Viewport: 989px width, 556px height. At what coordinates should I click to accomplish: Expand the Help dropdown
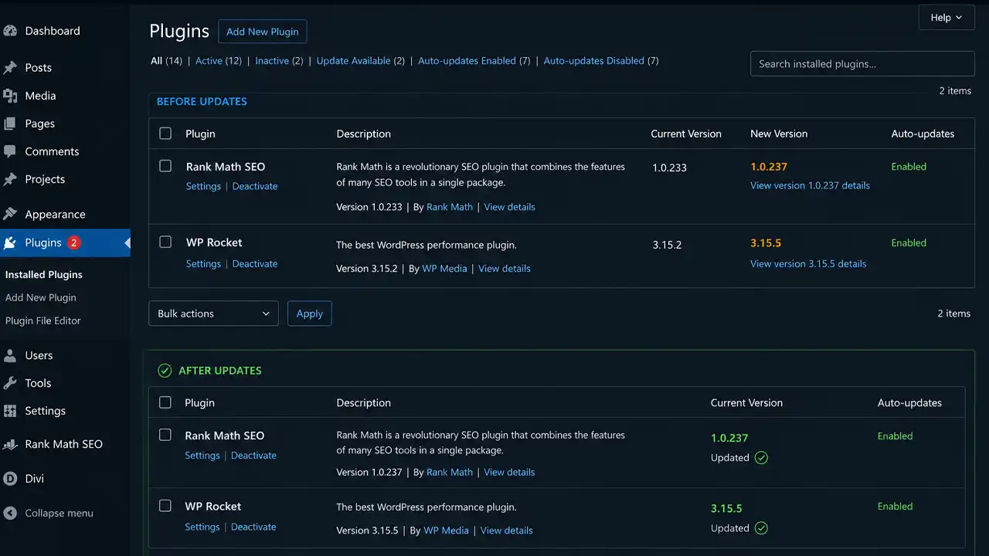click(x=947, y=18)
